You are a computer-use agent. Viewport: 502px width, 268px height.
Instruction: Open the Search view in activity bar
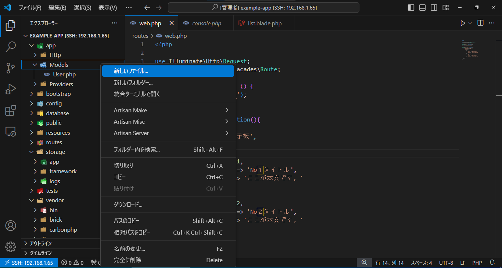(x=11, y=47)
